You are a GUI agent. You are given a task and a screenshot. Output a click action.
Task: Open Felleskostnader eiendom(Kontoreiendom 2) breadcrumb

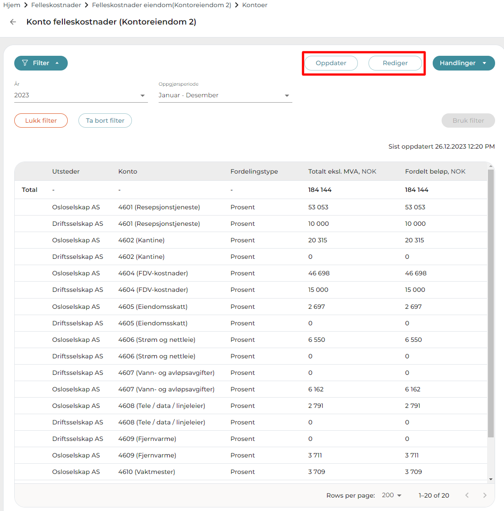point(161,5)
